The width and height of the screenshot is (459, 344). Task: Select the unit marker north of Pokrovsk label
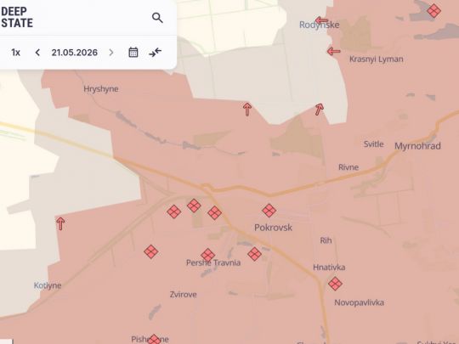269,211
